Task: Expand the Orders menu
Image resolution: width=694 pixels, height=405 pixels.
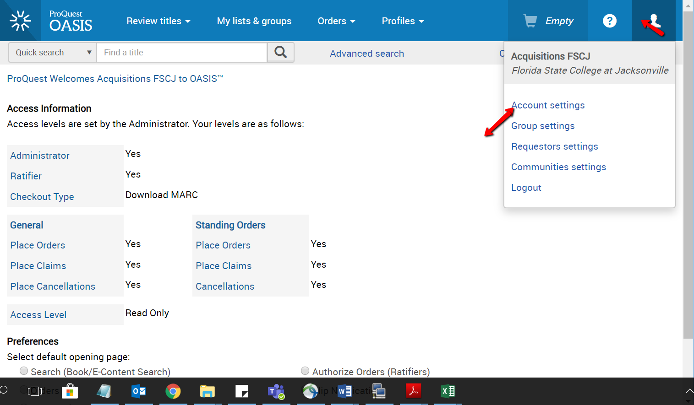Action: coord(337,21)
